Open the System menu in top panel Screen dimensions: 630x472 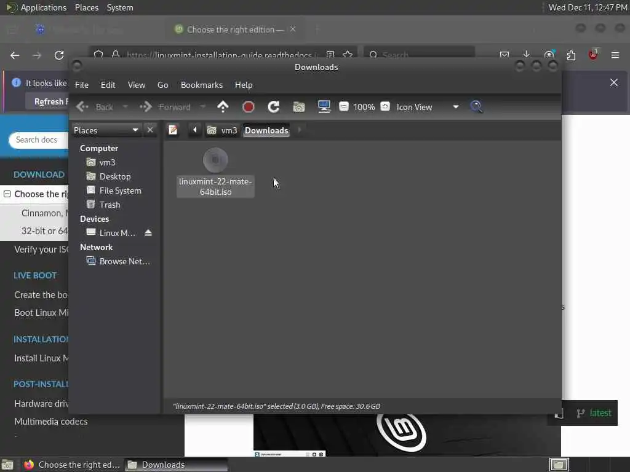coord(120,7)
